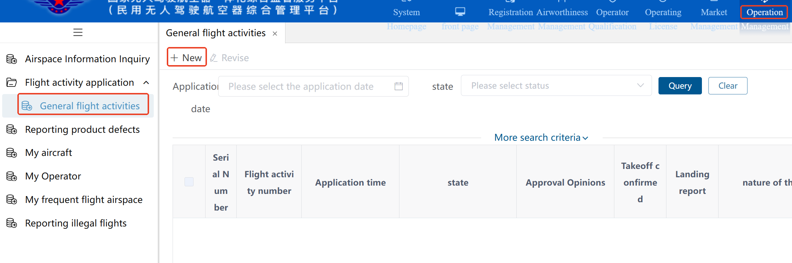
Task: Click the Application time column header
Action: pyautogui.click(x=350, y=182)
